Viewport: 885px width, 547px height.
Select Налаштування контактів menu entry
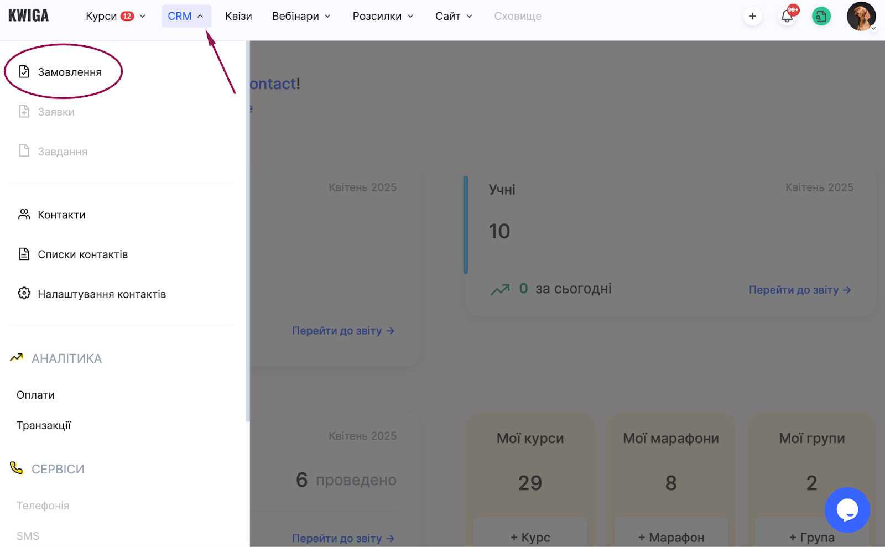[102, 294]
